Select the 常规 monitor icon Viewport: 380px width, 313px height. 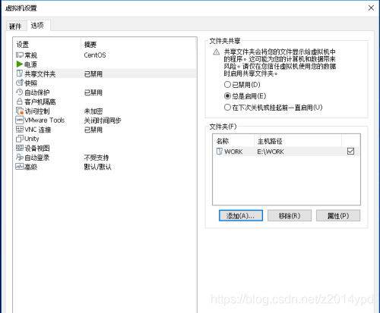click(20, 55)
